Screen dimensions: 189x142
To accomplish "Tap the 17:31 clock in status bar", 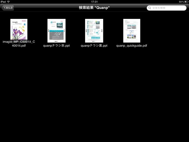I will [x=94, y=2].
